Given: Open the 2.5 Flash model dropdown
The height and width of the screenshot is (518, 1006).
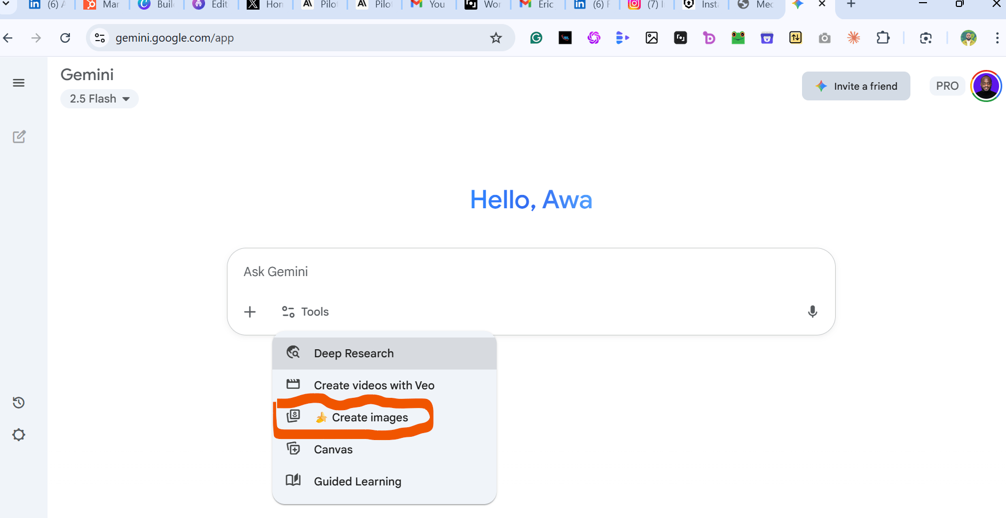Looking at the screenshot, I should (x=99, y=99).
